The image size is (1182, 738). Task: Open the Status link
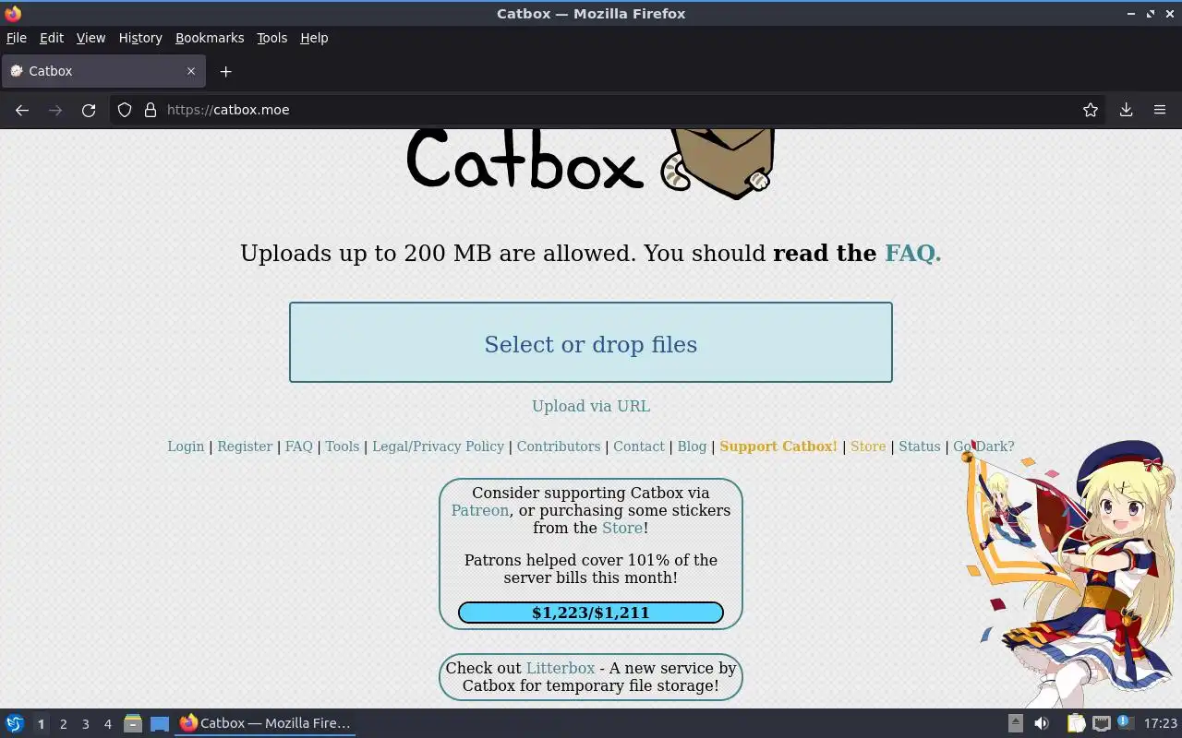(920, 446)
